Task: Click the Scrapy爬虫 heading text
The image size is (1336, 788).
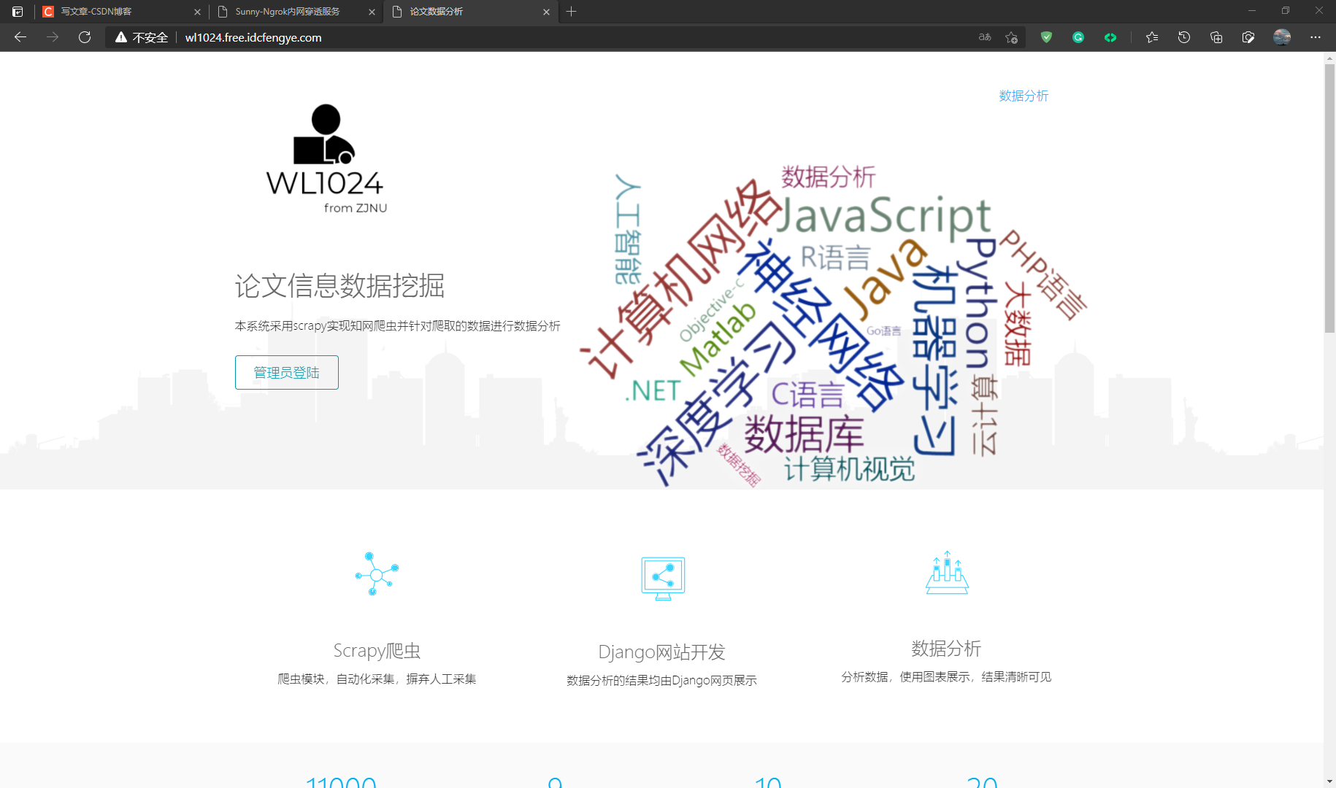Action: (377, 651)
